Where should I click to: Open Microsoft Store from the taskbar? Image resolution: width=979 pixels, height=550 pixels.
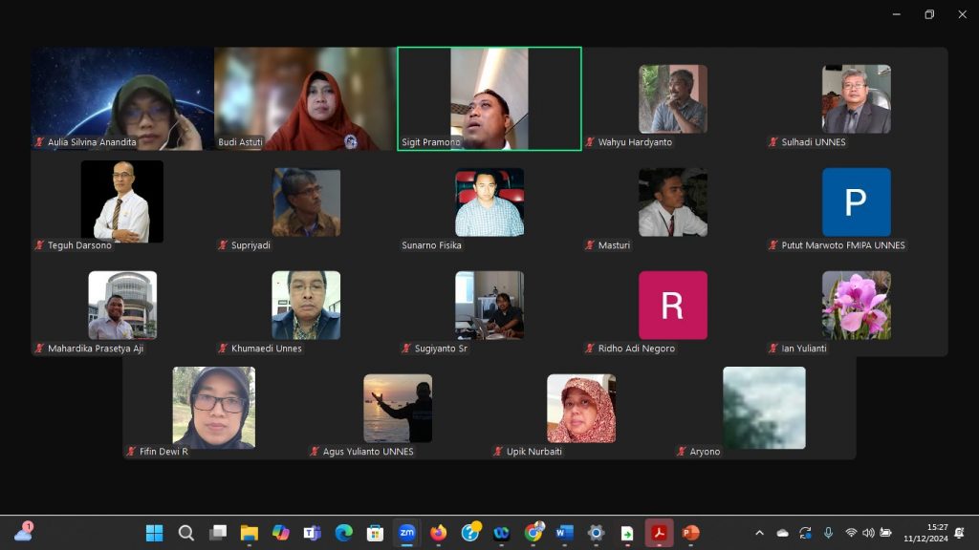click(x=375, y=533)
